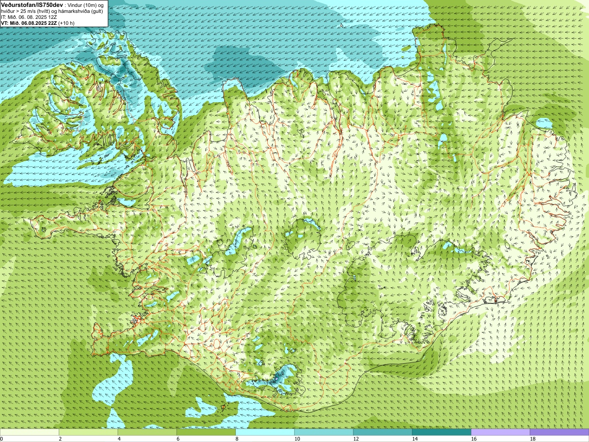The image size is (589, 442).
Task: Click the 'IT: Mið. 06. 08. 2025 12Z' line
Action: (29, 17)
